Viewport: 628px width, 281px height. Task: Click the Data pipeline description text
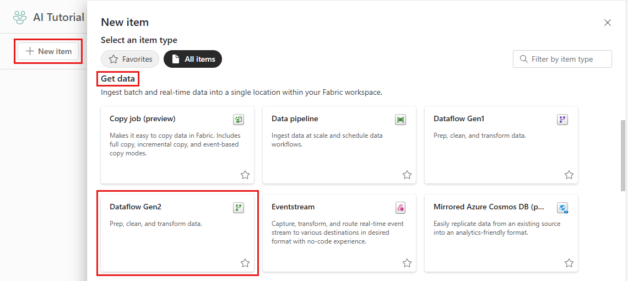pyautogui.click(x=327, y=140)
